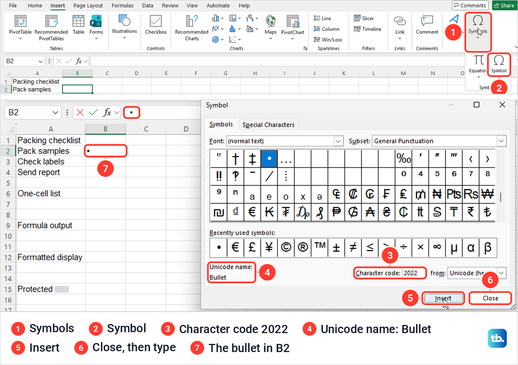Expand the lower B2 name box dropdown
Image resolution: width=518 pixels, height=365 pixels.
coord(55,112)
